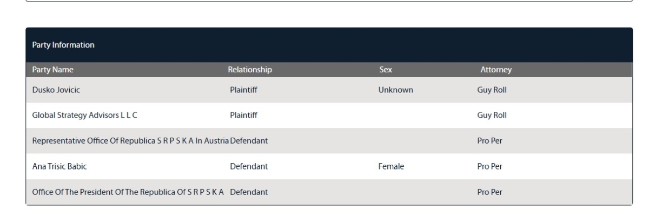The width and height of the screenshot is (649, 223).
Task: Select party name Dusko Jovicic
Action: click(x=56, y=90)
